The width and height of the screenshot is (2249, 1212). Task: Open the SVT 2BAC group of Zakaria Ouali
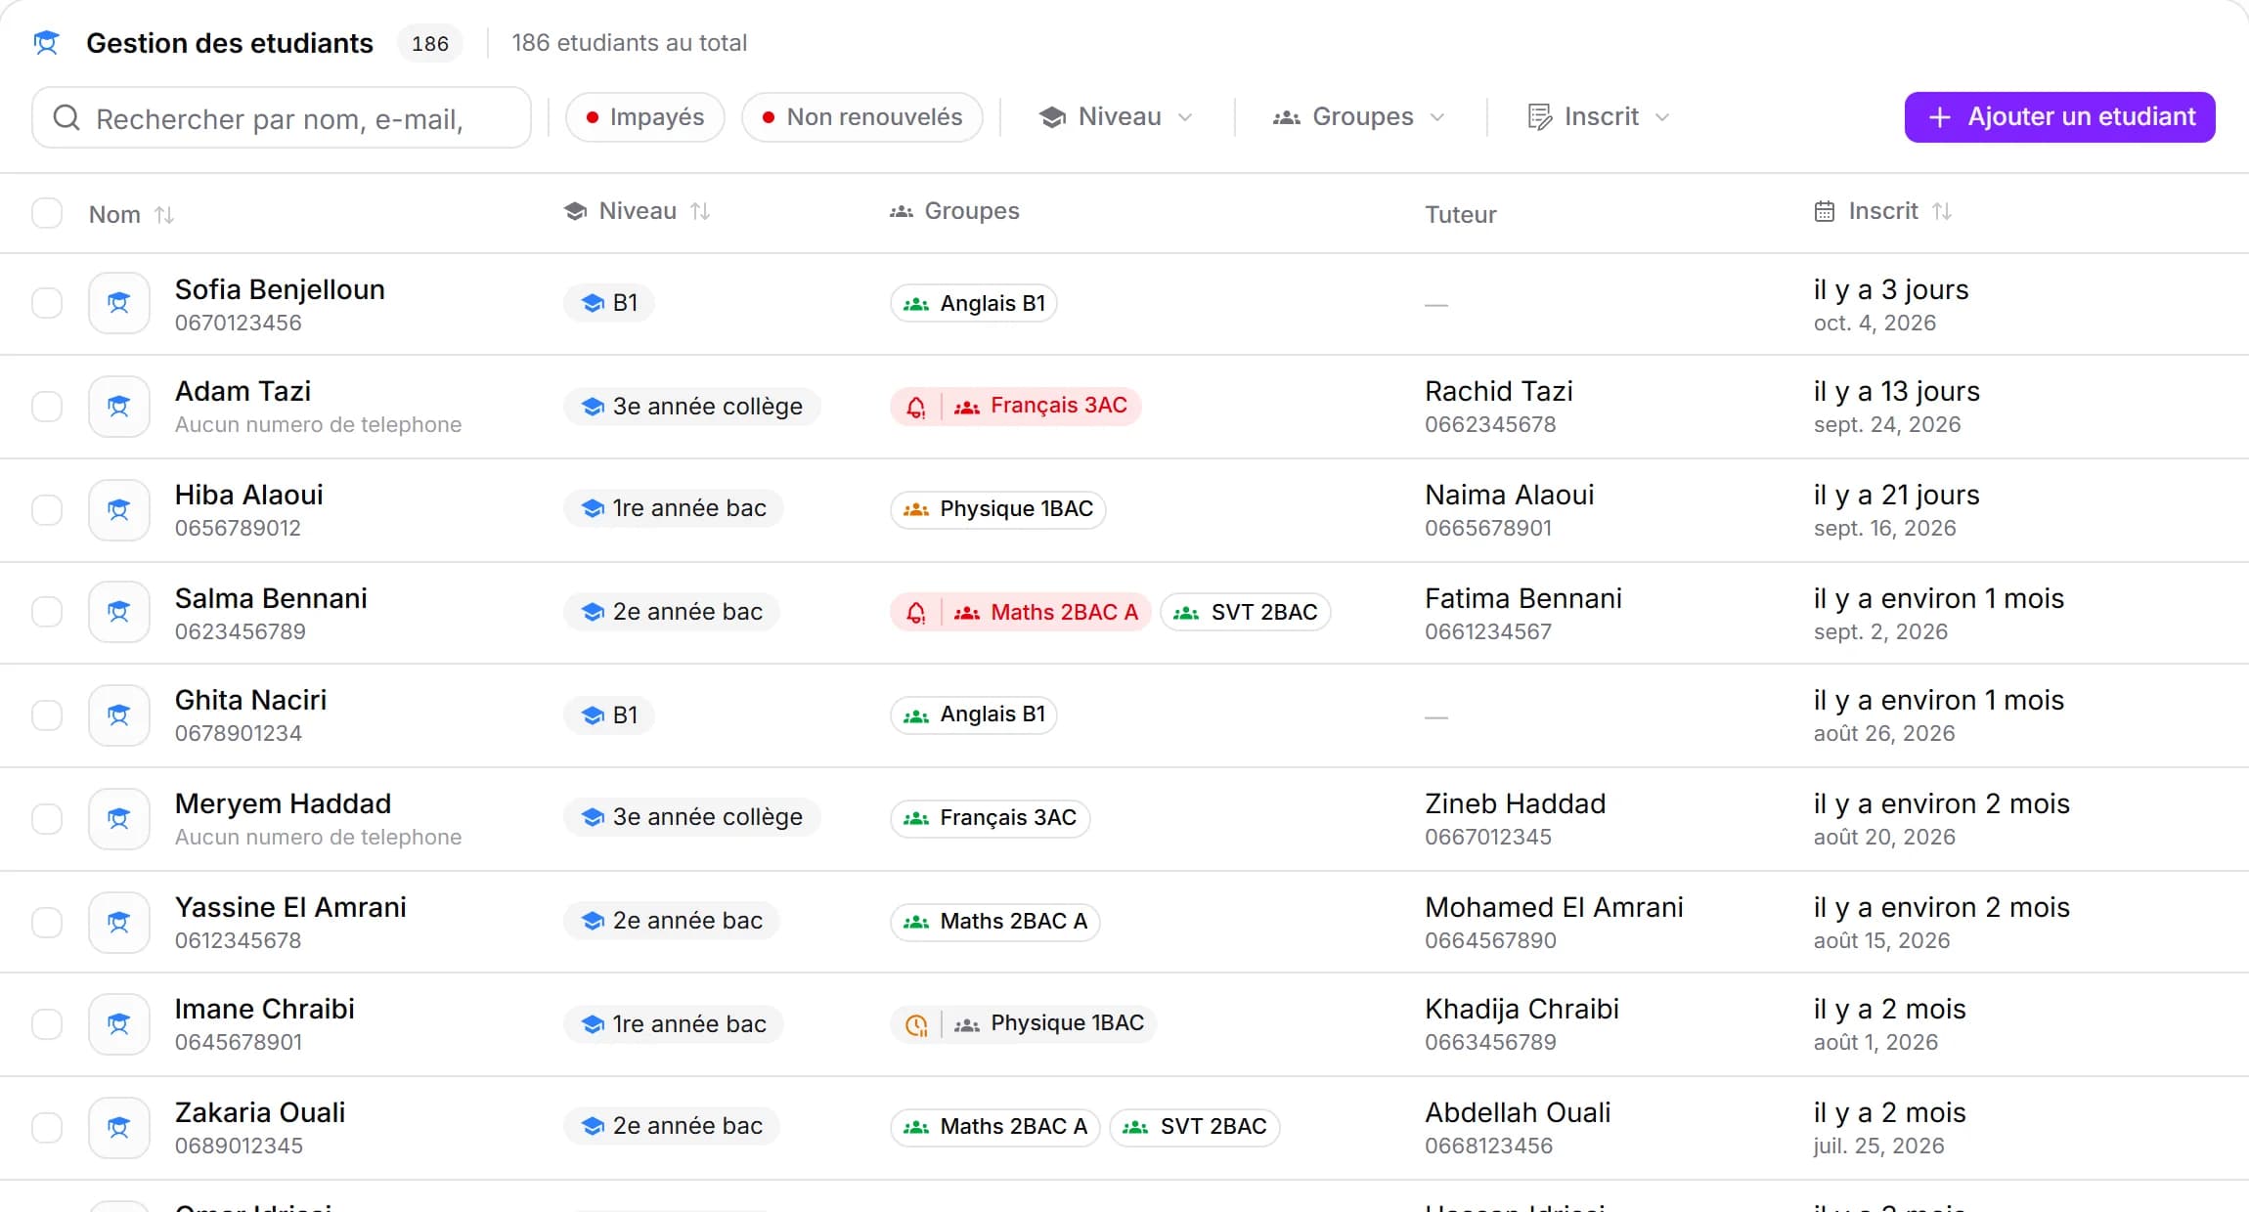1195,1127
